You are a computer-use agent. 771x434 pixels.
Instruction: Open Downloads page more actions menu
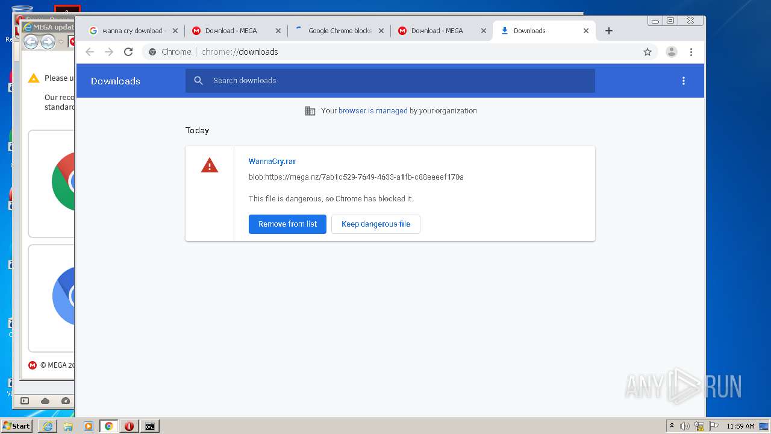click(x=683, y=81)
